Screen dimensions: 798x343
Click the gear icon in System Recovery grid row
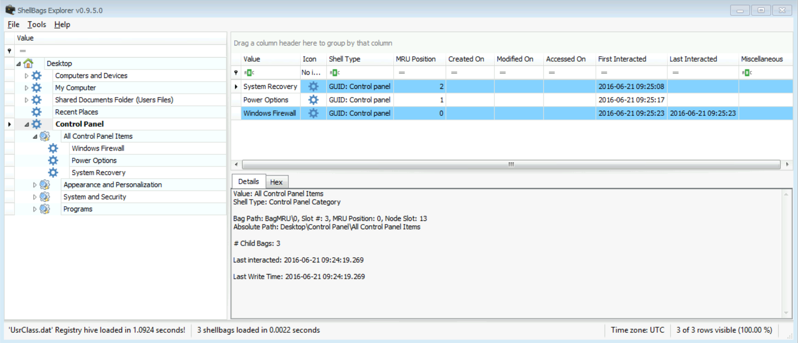[313, 87]
